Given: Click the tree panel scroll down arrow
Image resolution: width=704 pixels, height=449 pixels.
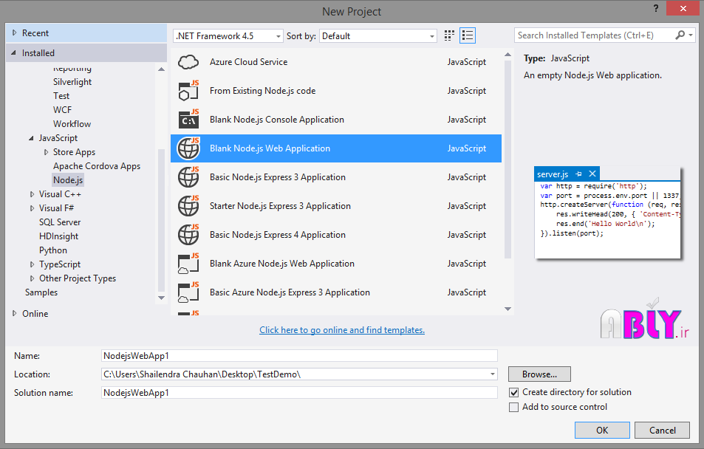Looking at the screenshot, I should click(161, 298).
